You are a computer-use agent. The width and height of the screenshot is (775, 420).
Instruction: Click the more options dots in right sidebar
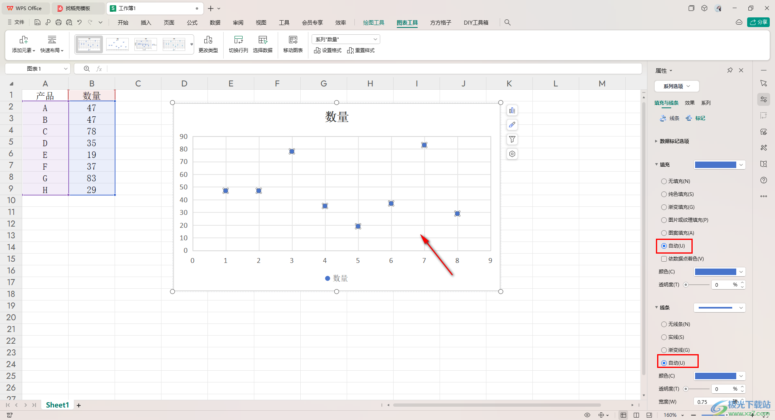pos(764,196)
